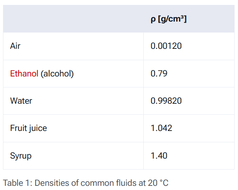Select the Water density value 0.99820
The width and height of the screenshot is (238, 190).
click(166, 101)
